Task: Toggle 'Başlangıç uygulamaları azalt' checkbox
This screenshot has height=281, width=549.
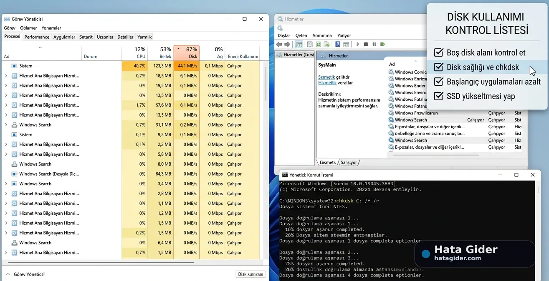Action: (x=438, y=82)
